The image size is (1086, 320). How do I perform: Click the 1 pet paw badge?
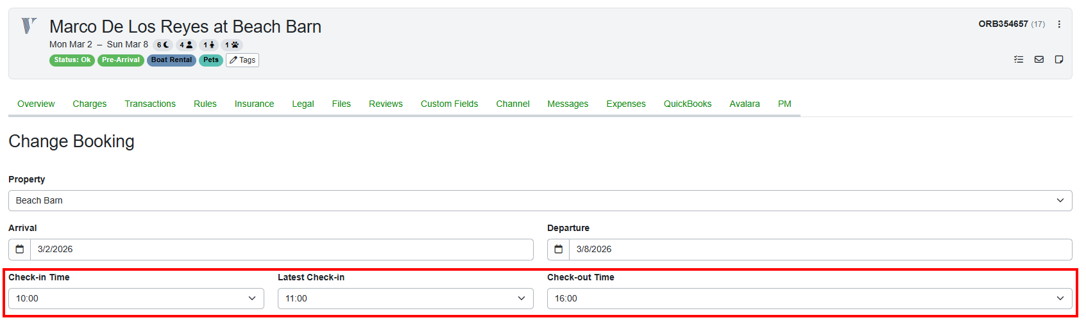click(232, 45)
